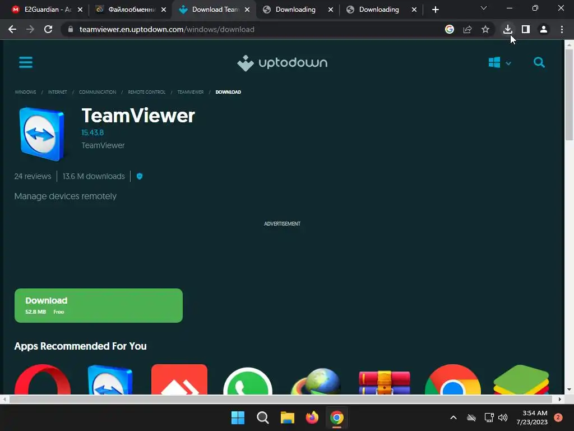Click the vertical scrollbar thumb
Viewport: 574px width, 431px height.
tap(569, 94)
